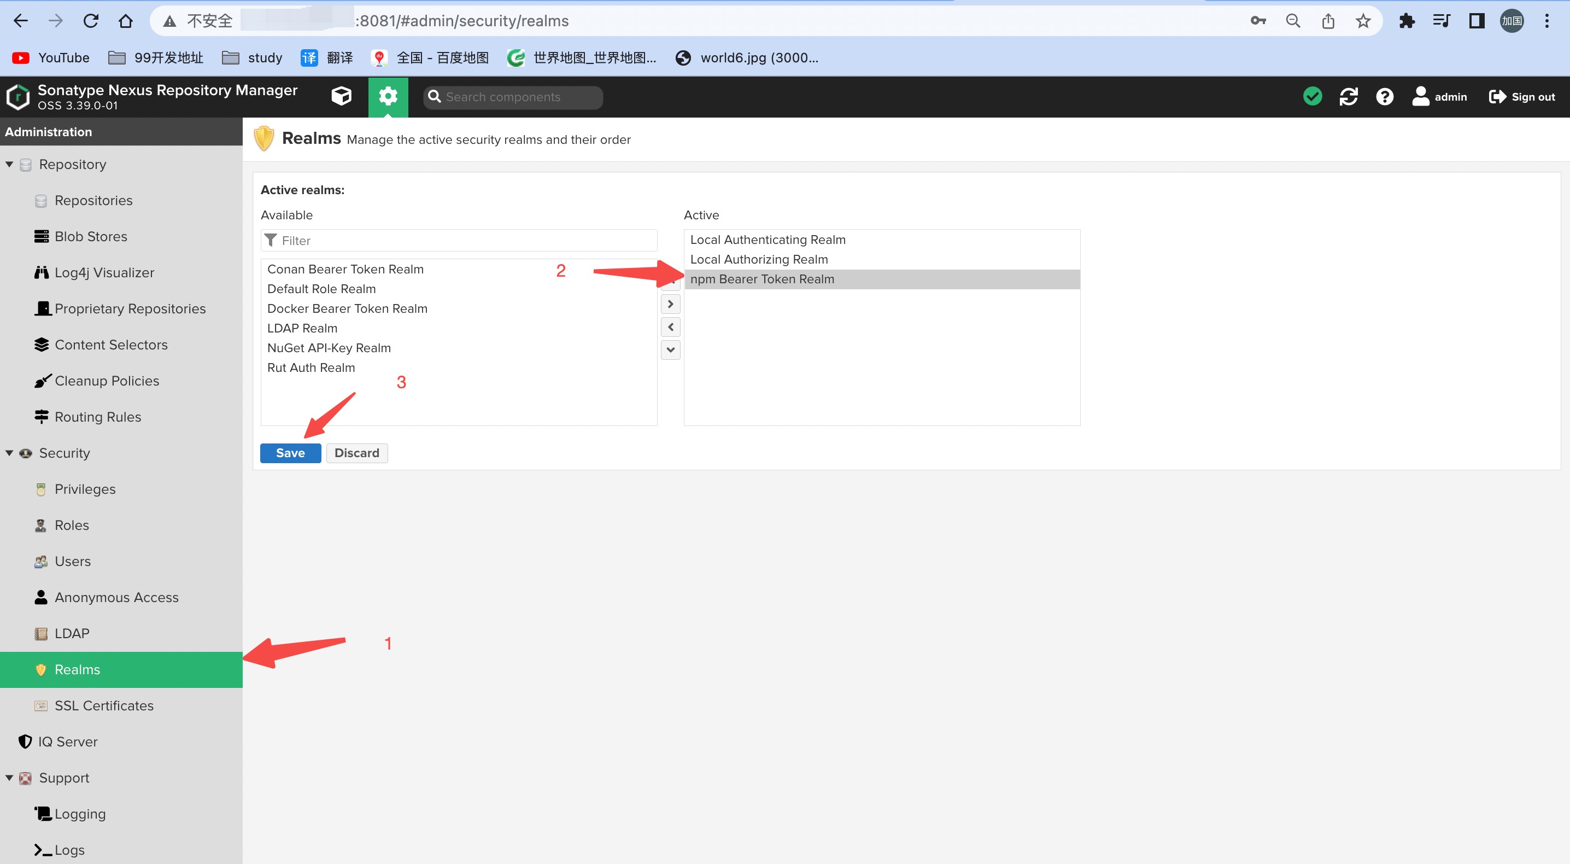
Task: Open Privileges page
Action: click(121, 489)
